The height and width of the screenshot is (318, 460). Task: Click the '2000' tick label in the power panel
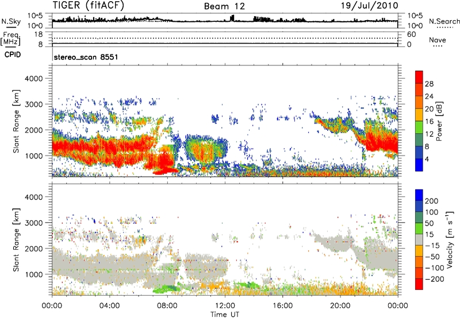point(33,130)
